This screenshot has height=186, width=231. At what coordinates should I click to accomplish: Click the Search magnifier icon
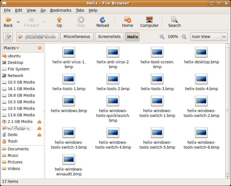click(x=174, y=22)
